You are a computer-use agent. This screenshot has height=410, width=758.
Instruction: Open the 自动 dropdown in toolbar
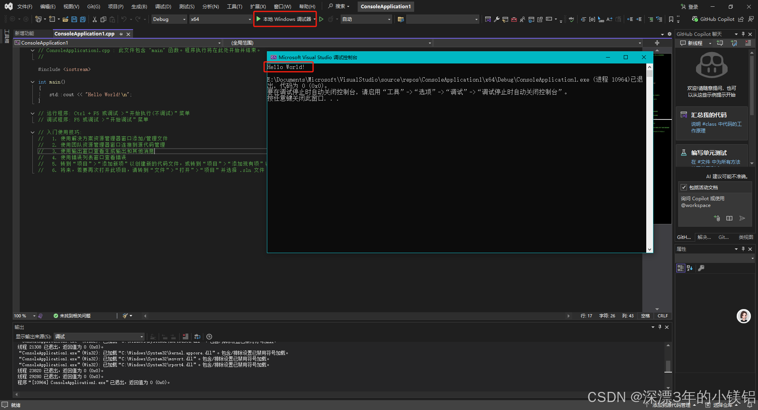366,19
